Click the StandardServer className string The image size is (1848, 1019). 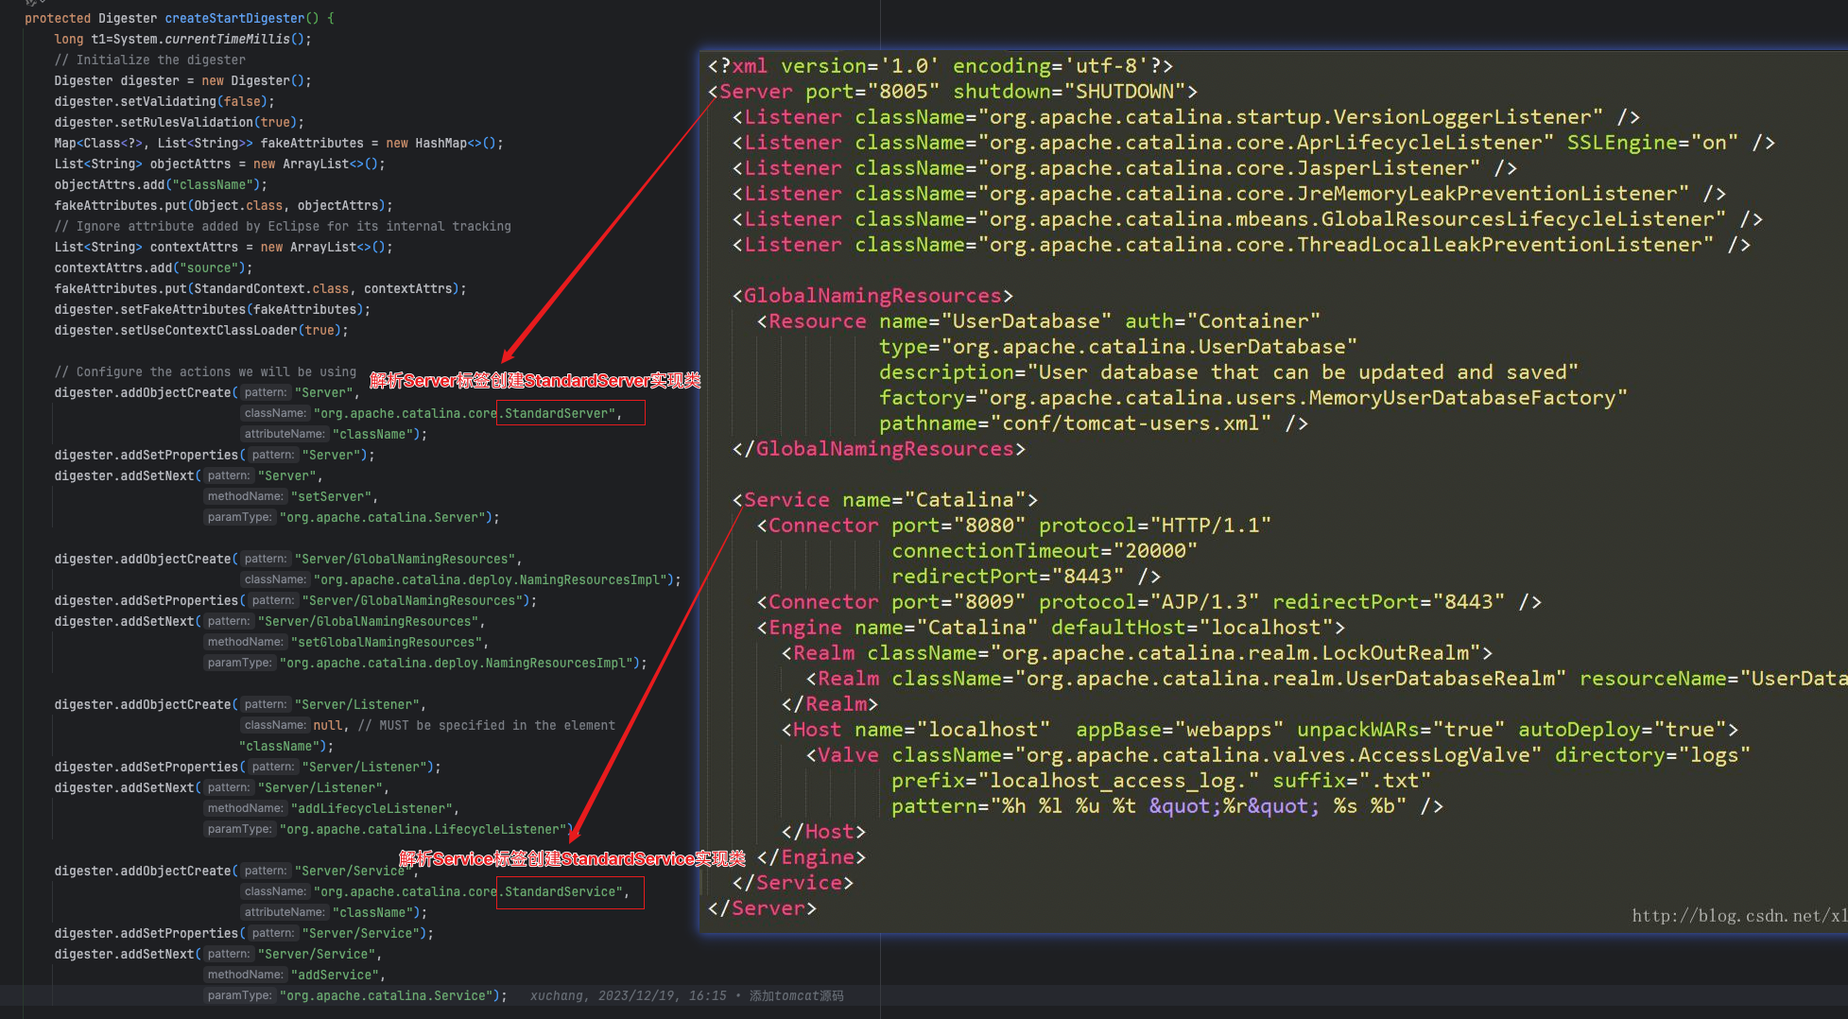tap(467, 413)
